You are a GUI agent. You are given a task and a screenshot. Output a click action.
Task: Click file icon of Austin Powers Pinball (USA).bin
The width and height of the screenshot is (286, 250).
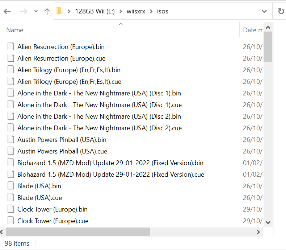tap(10, 139)
